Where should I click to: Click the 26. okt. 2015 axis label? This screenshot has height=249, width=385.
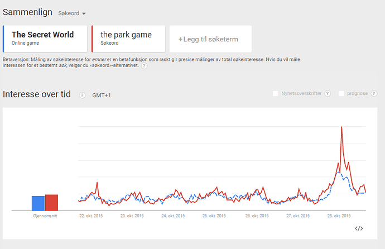point(257,216)
